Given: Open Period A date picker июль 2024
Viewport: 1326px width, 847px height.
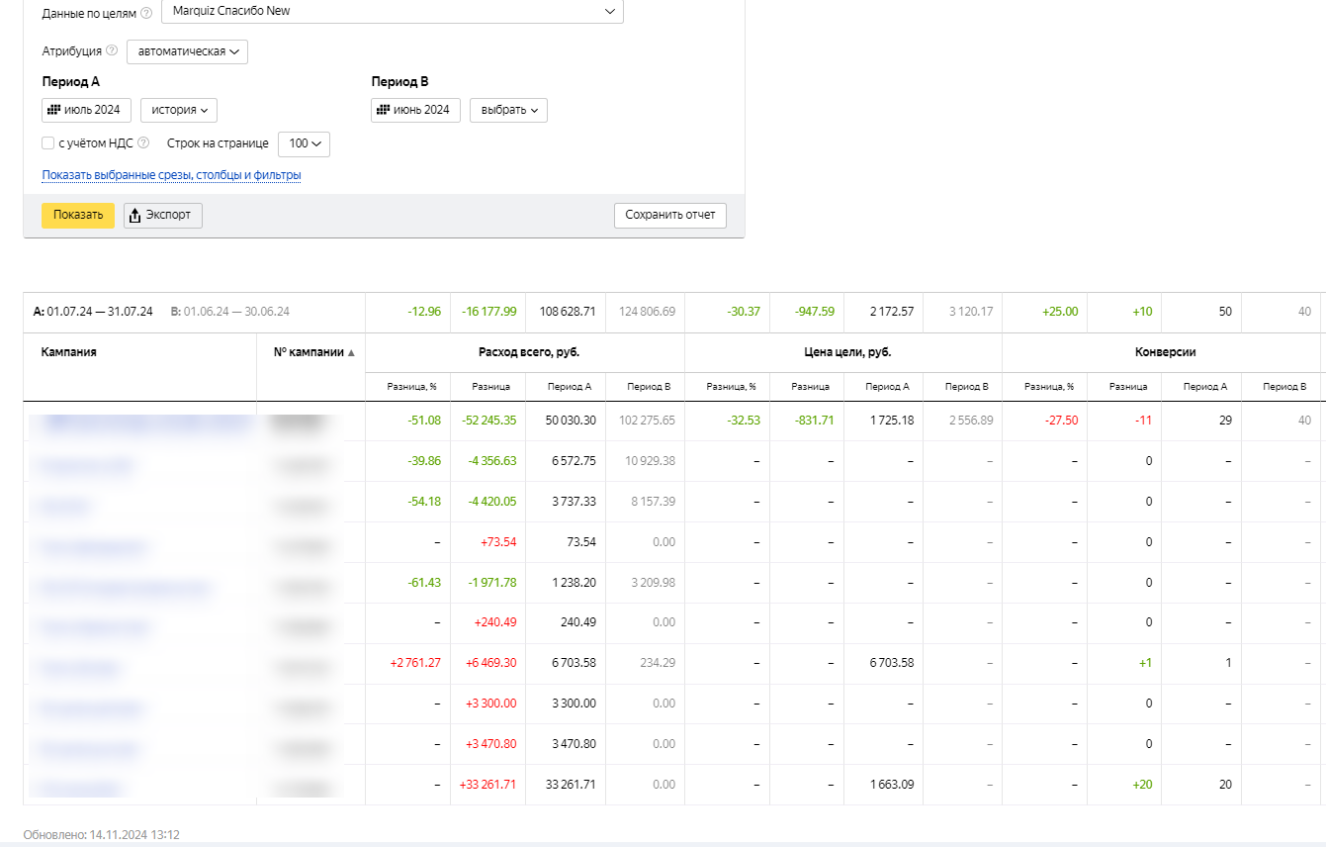Looking at the screenshot, I should click(86, 110).
